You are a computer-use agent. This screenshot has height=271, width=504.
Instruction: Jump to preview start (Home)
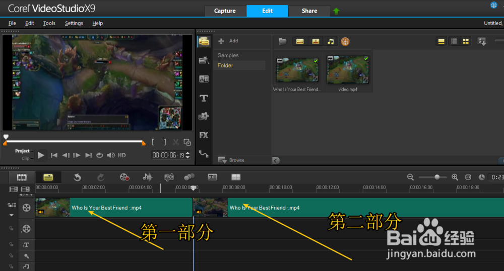tap(54, 155)
